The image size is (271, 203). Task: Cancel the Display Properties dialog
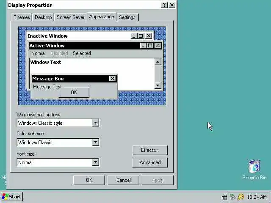(x=123, y=180)
